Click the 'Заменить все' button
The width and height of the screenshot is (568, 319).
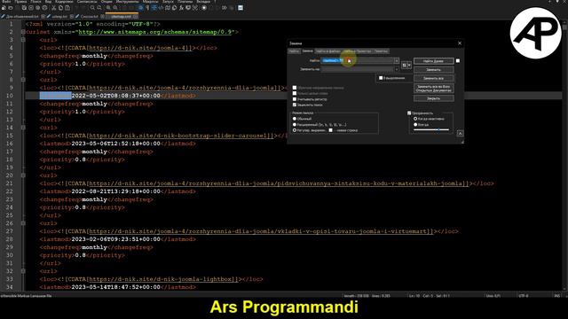click(x=434, y=78)
